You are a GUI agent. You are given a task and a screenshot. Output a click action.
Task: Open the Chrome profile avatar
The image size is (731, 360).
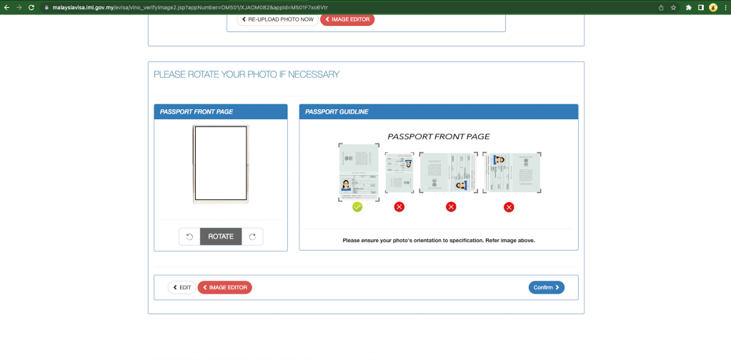[713, 7]
